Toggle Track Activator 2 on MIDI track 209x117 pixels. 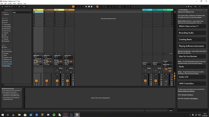pyautogui.click(x=47, y=81)
